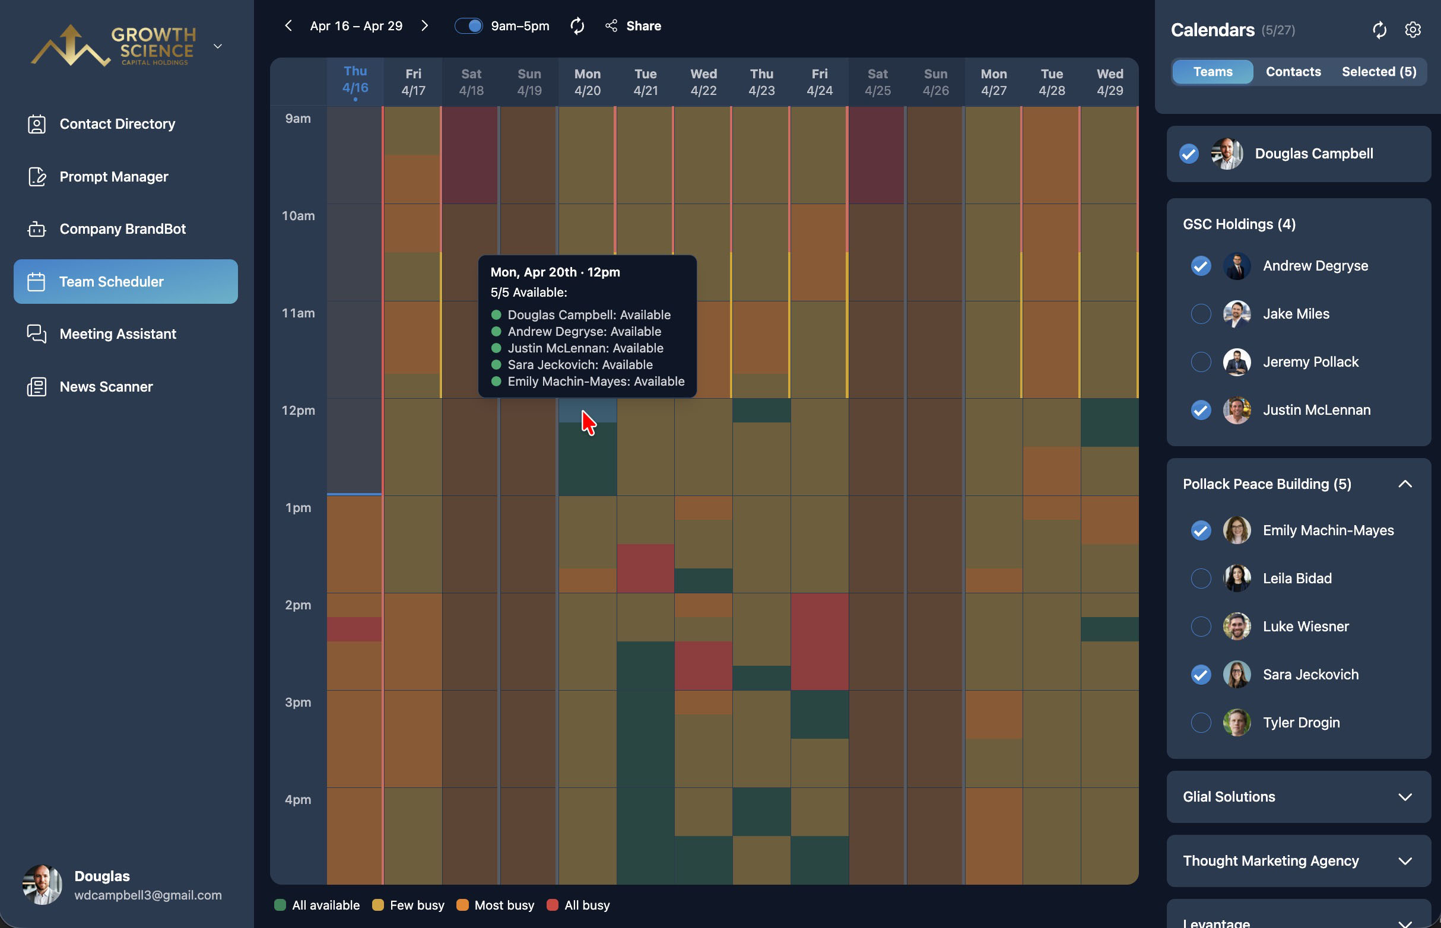Open the company switcher dropdown arrow

coord(218,46)
